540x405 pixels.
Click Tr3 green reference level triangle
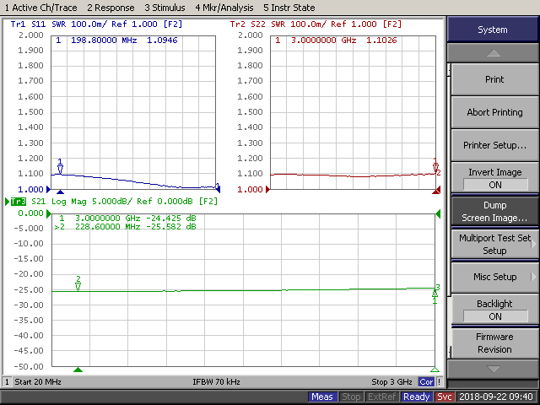click(49, 213)
